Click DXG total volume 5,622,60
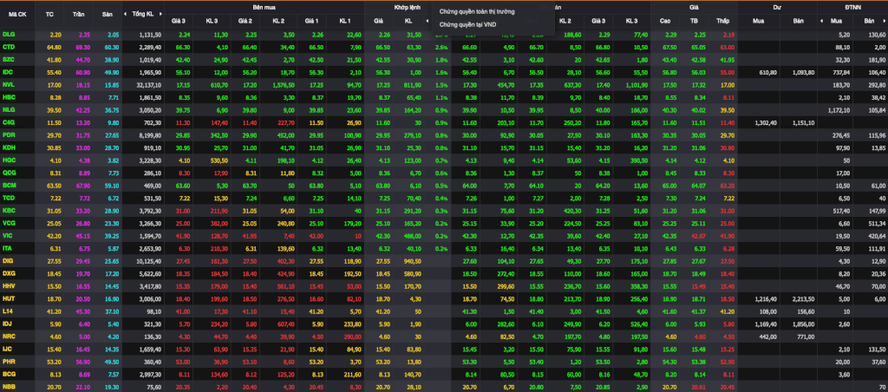The image size is (888, 392). (151, 272)
